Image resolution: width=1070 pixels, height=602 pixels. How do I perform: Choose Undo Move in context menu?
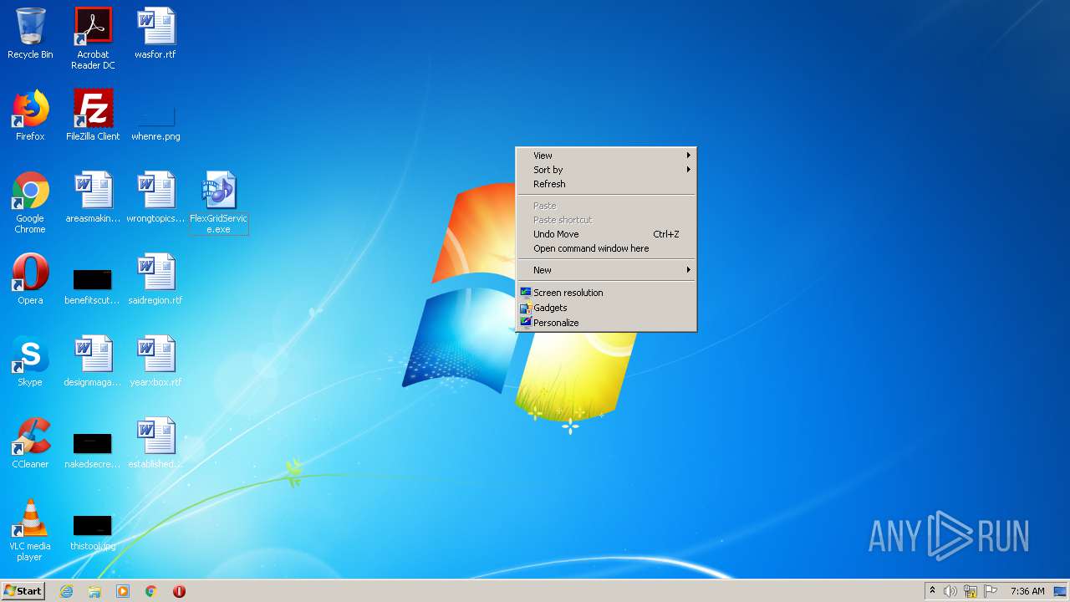coord(606,234)
